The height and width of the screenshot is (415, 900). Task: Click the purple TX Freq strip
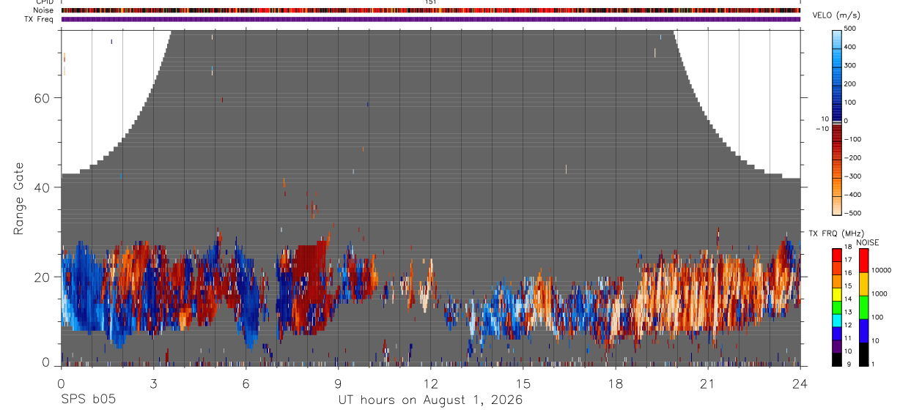pos(430,19)
